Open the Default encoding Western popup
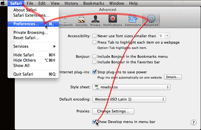 [x=129, y=99]
